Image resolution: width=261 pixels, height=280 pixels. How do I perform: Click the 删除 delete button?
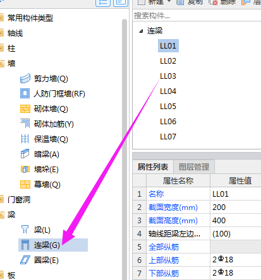pyautogui.click(x=223, y=2)
